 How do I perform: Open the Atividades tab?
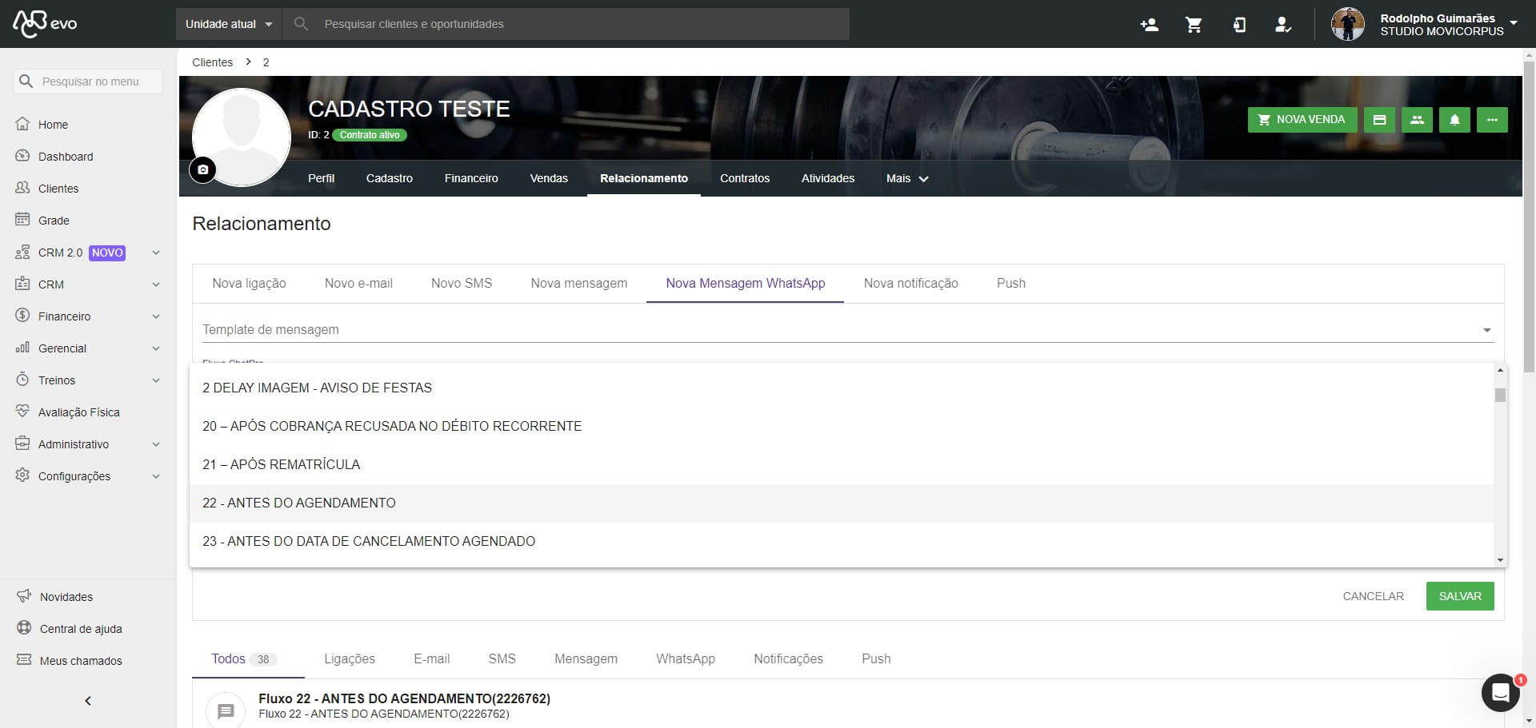[828, 178]
